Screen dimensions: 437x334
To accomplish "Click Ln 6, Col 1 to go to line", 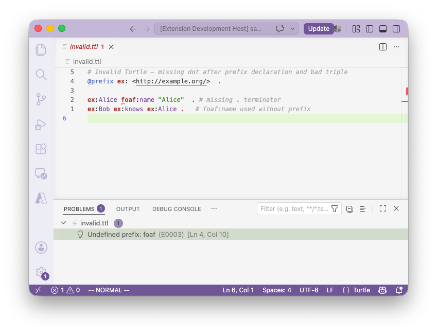I will coord(238,290).
